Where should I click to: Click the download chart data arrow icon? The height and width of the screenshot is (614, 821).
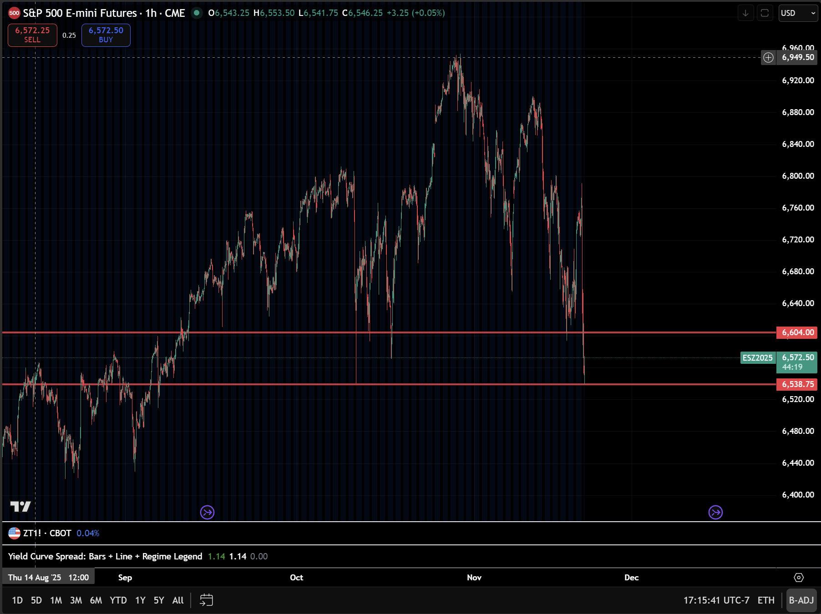(745, 13)
